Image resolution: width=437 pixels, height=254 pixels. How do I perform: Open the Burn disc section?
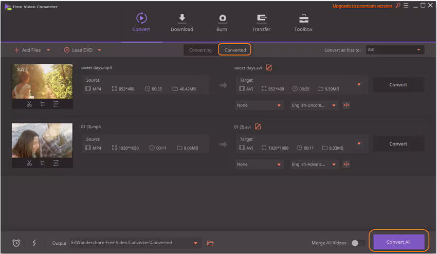(222, 23)
